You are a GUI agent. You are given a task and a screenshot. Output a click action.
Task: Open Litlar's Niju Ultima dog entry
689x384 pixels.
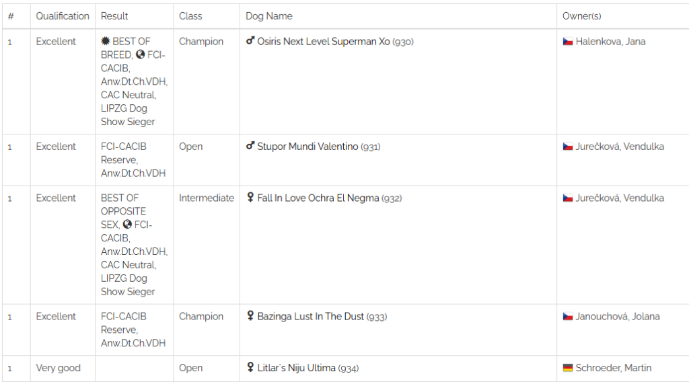(296, 368)
